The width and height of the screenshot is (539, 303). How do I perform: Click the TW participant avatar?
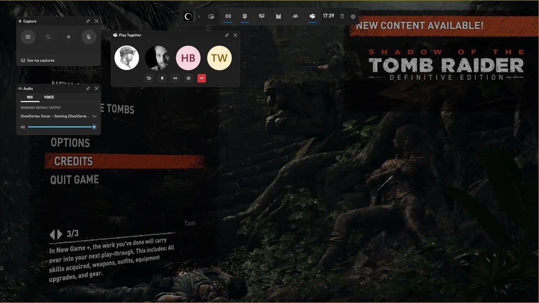[x=219, y=58]
